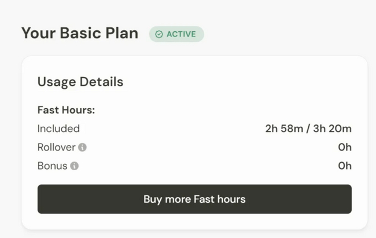Click the Rollover label text

point(56,148)
